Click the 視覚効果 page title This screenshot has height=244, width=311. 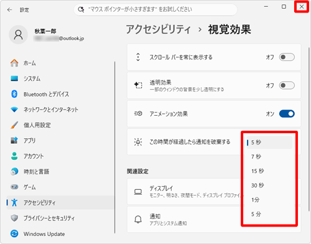pyautogui.click(x=230, y=29)
